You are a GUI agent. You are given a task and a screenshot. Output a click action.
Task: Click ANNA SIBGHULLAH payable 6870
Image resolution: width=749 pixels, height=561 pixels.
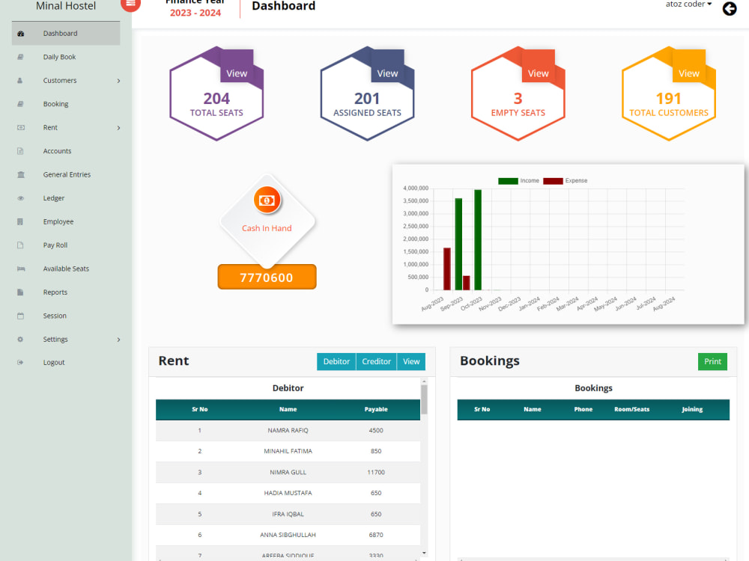[376, 536]
